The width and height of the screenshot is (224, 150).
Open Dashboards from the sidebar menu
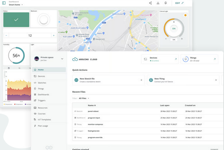click(43, 94)
